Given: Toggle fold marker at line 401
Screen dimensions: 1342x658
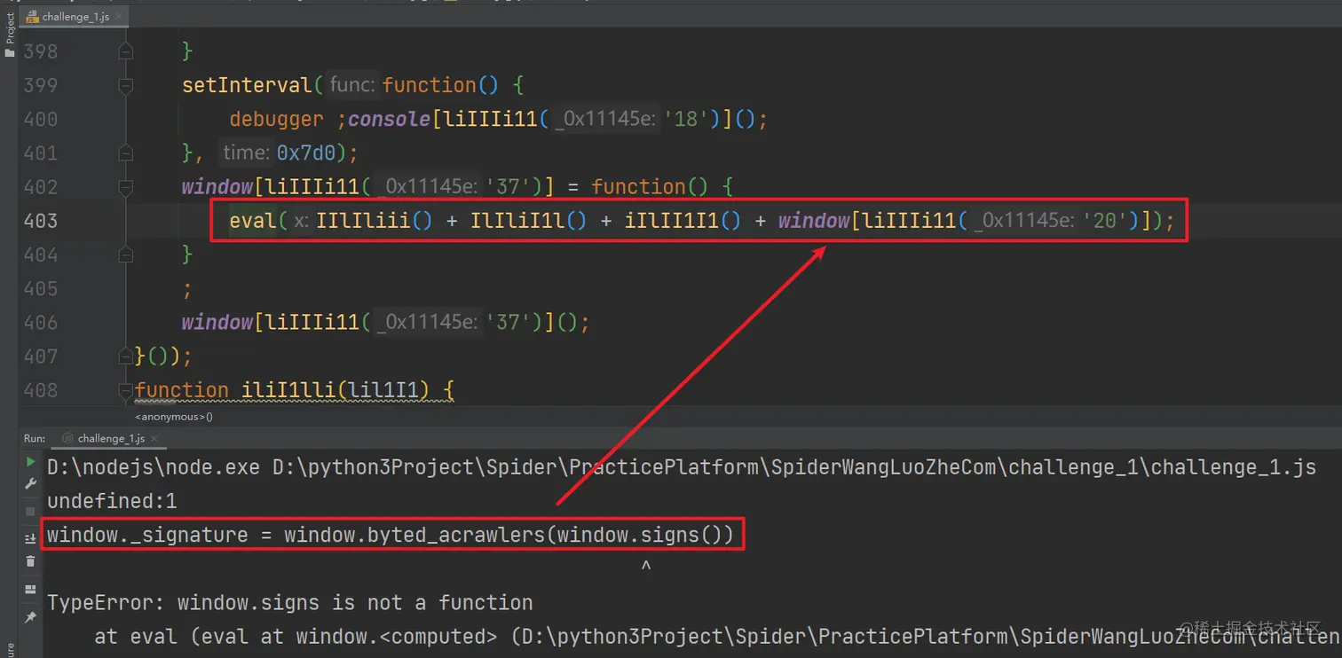Looking at the screenshot, I should [x=125, y=153].
